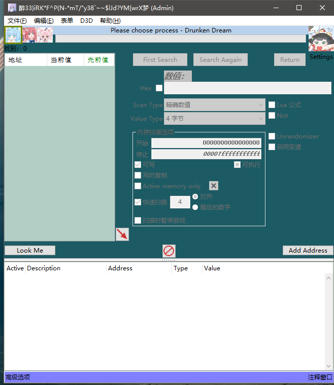This screenshot has width=334, height=385.
Task: Open Settings via the character logo
Action: tap(320, 39)
